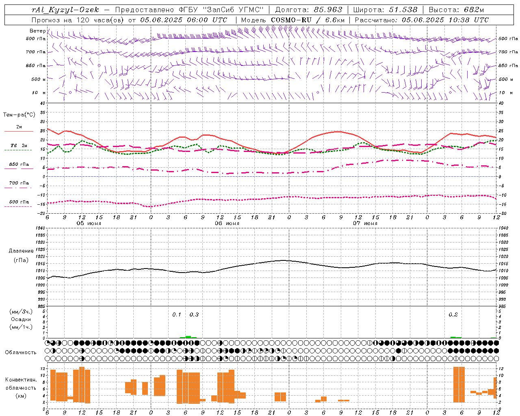Click the Осадки precipitation label
Image resolution: width=520 pixels, height=416 pixels.
(x=21, y=319)
